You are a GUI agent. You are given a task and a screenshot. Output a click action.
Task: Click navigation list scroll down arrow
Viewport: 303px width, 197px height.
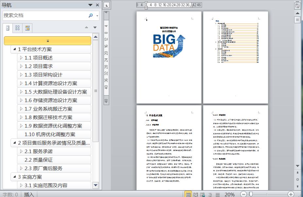(96, 185)
